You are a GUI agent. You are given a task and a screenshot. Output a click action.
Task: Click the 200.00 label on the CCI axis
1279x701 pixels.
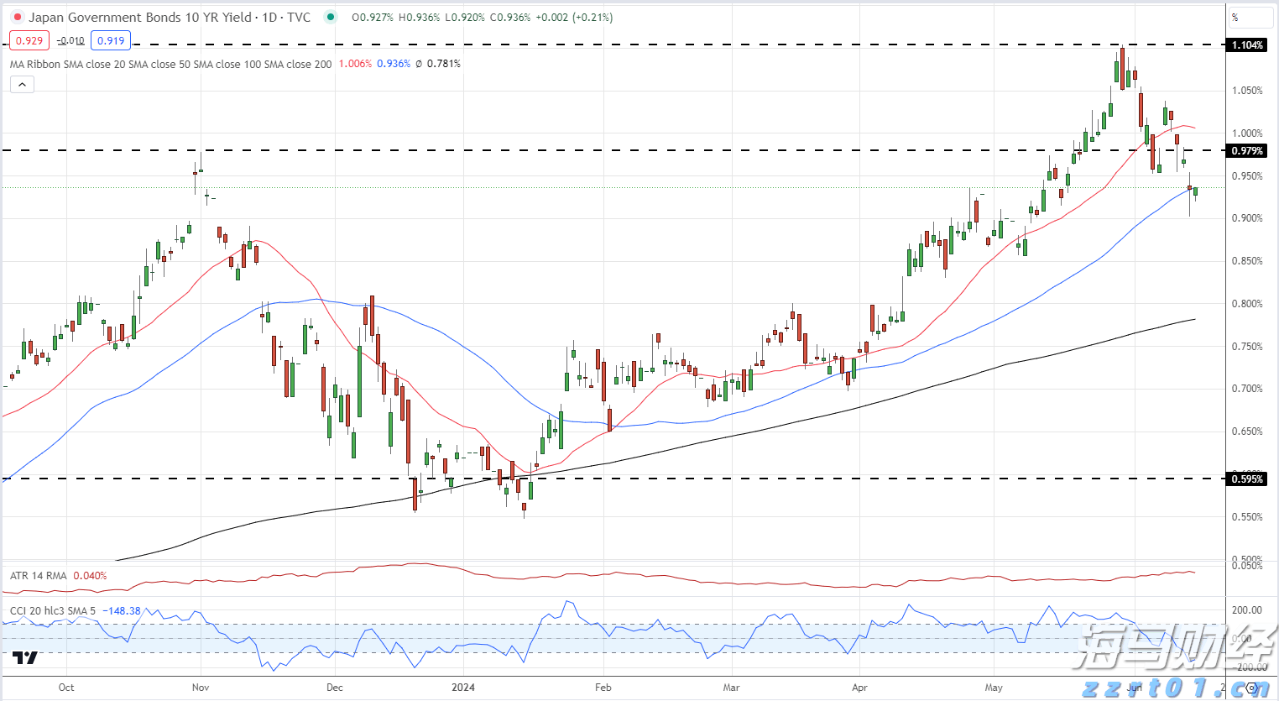(x=1248, y=610)
